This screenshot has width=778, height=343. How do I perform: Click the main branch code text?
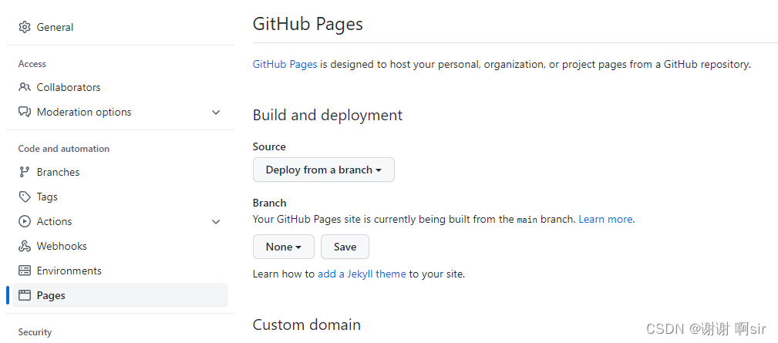527,220
